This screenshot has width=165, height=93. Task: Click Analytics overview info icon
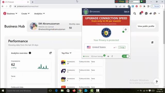(x=30, y=53)
